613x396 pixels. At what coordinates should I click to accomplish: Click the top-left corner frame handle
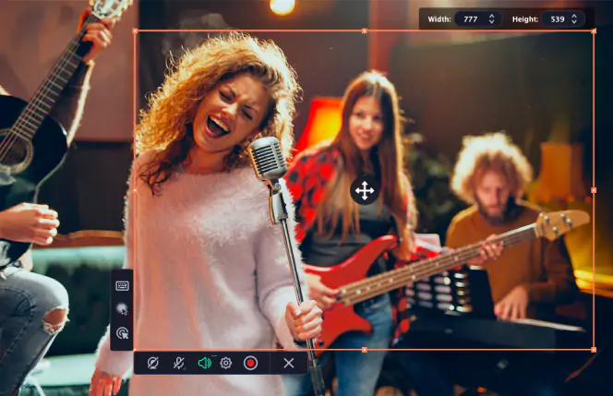pyautogui.click(x=135, y=30)
